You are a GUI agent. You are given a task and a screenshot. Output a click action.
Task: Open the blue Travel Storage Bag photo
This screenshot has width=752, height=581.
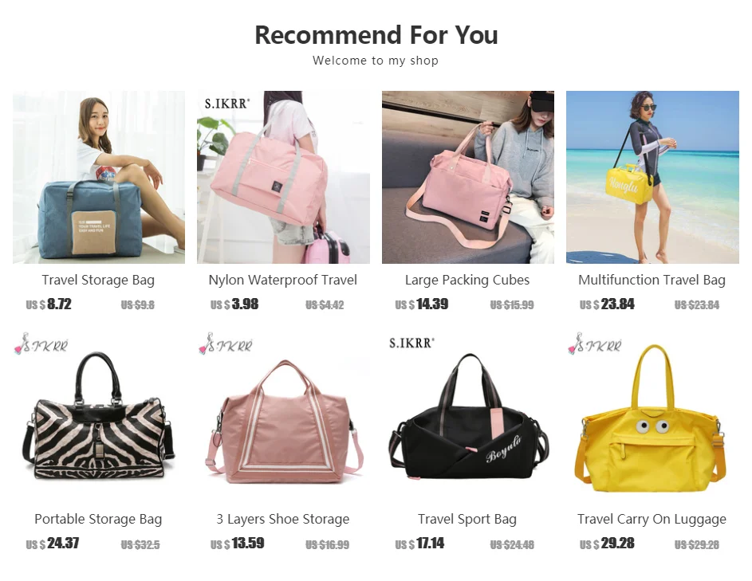point(99,177)
